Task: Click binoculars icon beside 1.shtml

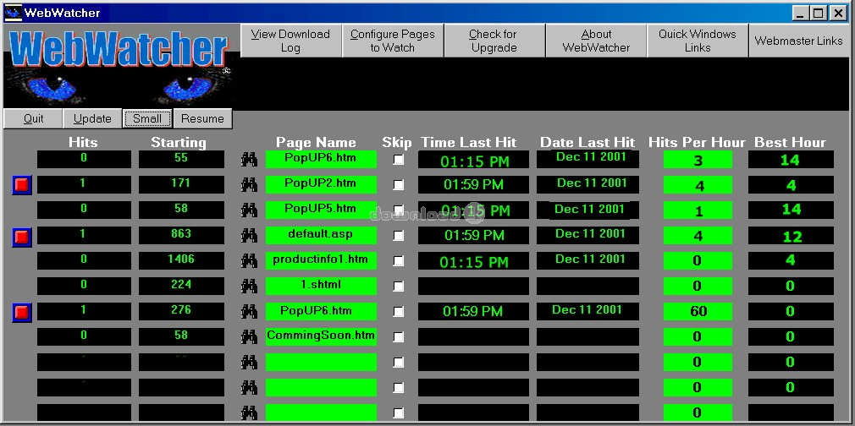Action: pyautogui.click(x=249, y=286)
